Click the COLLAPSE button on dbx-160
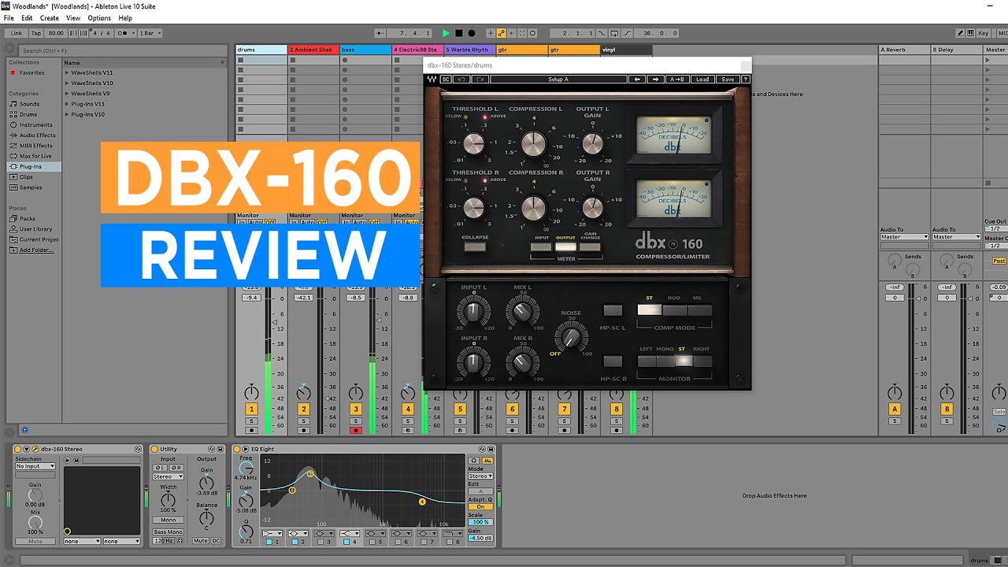The width and height of the screenshot is (1008, 567). (x=475, y=247)
